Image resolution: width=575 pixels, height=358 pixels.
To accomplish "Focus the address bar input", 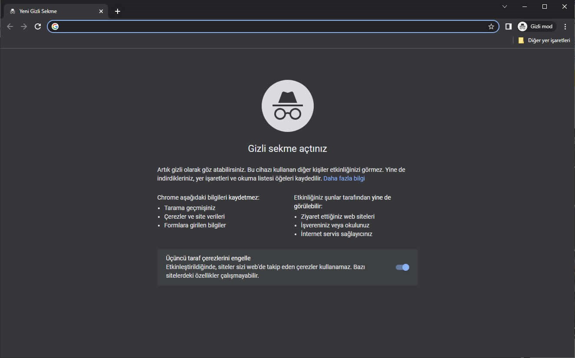I will click(273, 26).
